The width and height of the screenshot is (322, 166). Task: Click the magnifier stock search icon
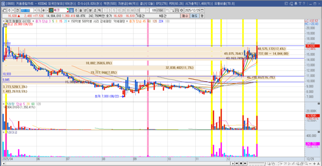click(39, 10)
